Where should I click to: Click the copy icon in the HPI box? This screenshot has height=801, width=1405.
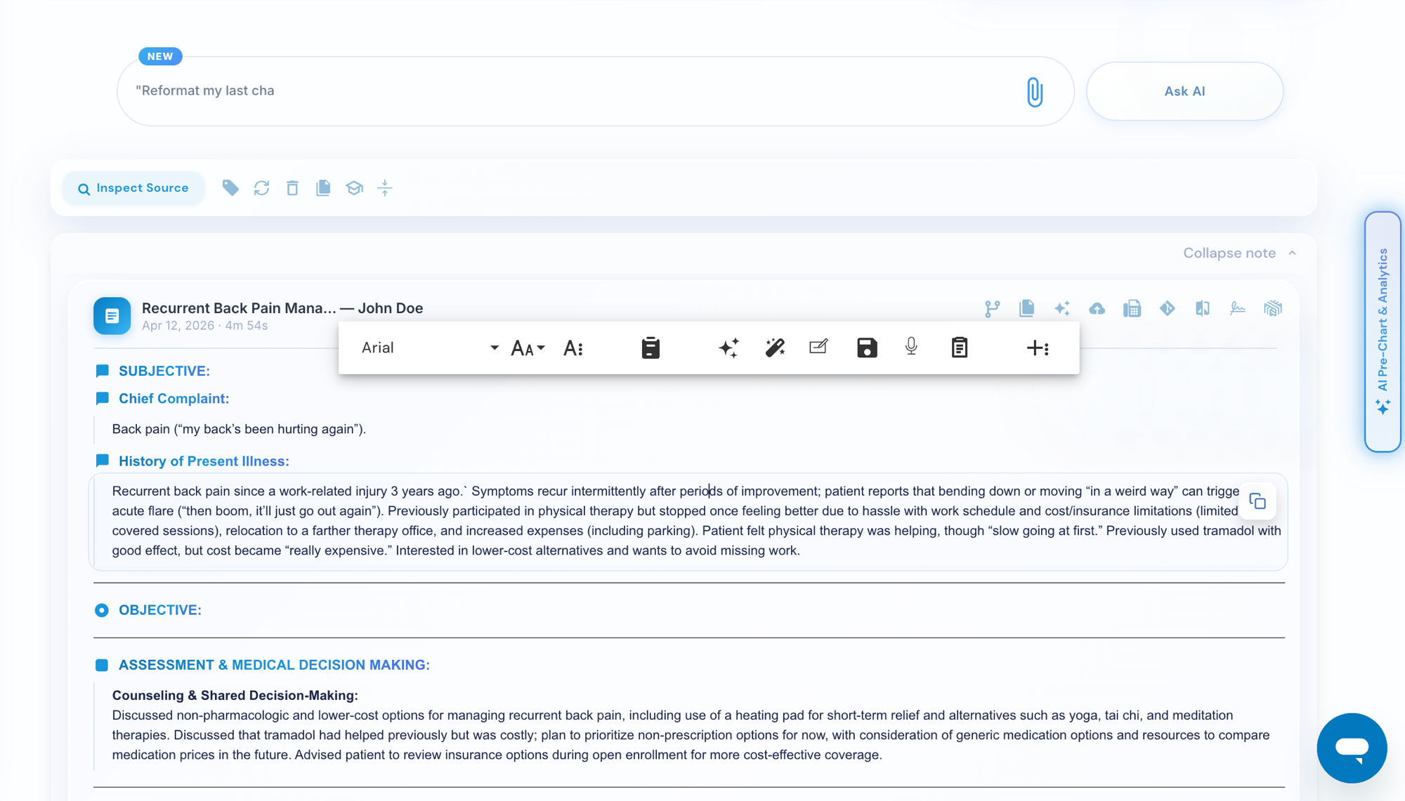[x=1257, y=501]
